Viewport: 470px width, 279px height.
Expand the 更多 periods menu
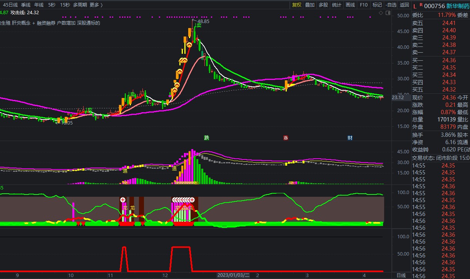(96, 5)
